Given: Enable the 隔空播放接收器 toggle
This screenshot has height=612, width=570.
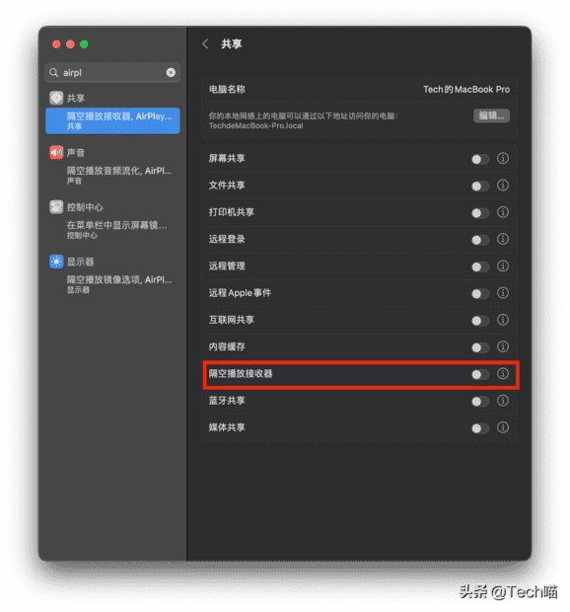Looking at the screenshot, I should 480,375.
